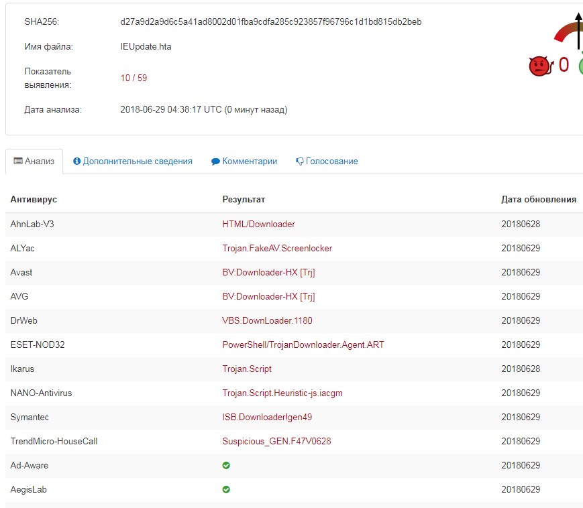Click the AegisLab antivirus name

coord(29,489)
